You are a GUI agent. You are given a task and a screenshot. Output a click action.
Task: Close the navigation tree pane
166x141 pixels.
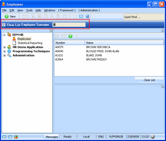click(x=51, y=31)
